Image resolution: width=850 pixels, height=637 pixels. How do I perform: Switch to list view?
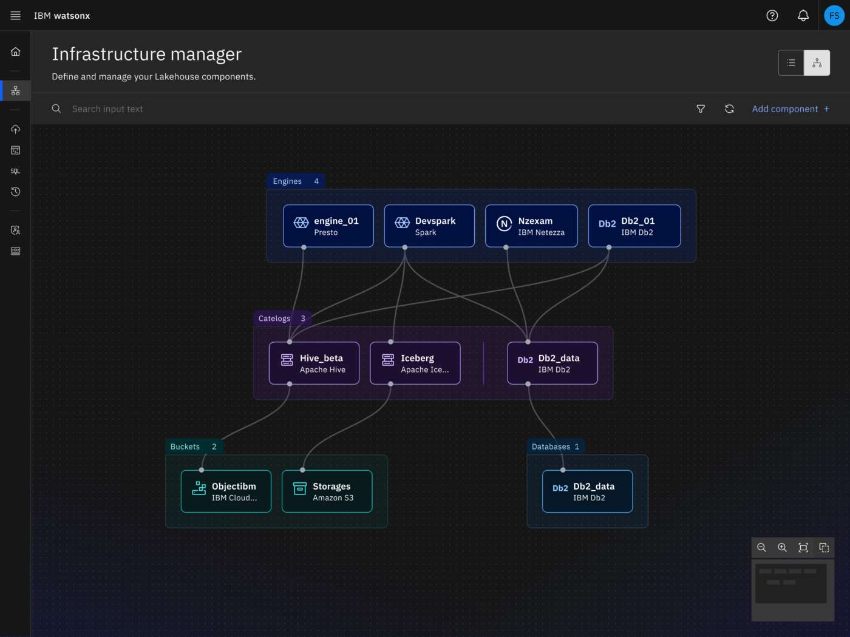[791, 62]
